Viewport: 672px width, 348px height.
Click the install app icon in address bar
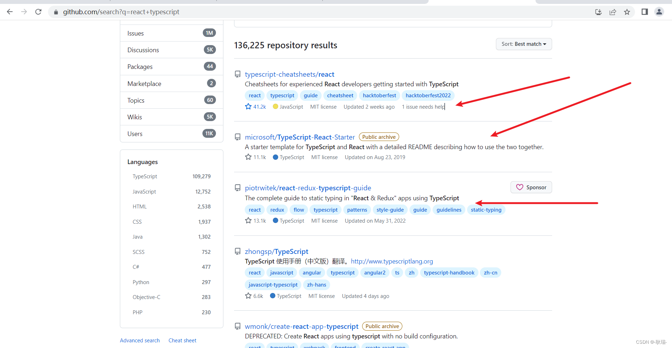(x=598, y=12)
